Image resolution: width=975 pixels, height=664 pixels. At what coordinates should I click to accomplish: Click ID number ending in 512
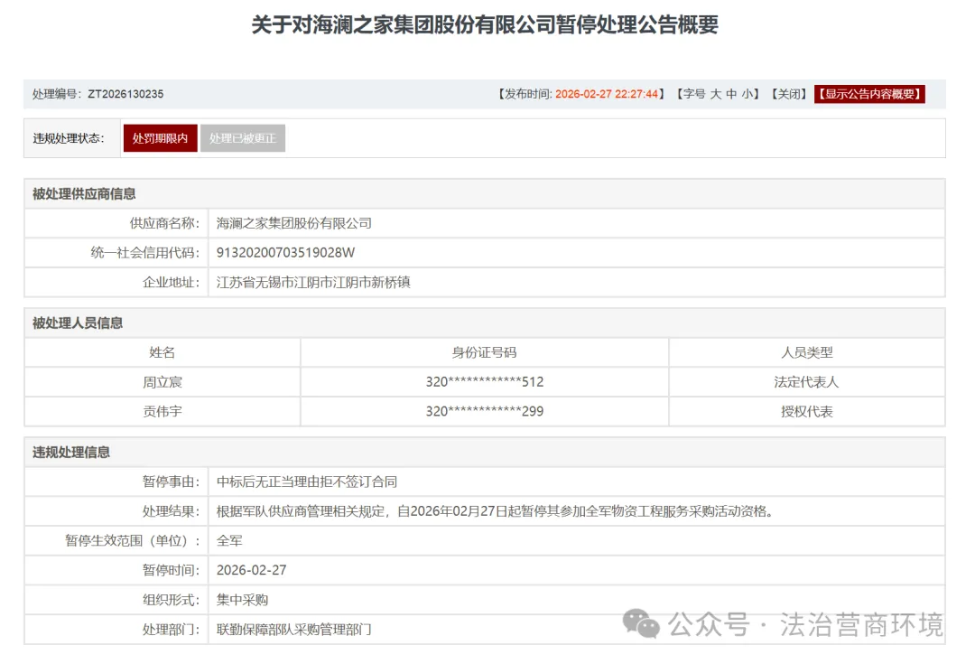point(485,381)
